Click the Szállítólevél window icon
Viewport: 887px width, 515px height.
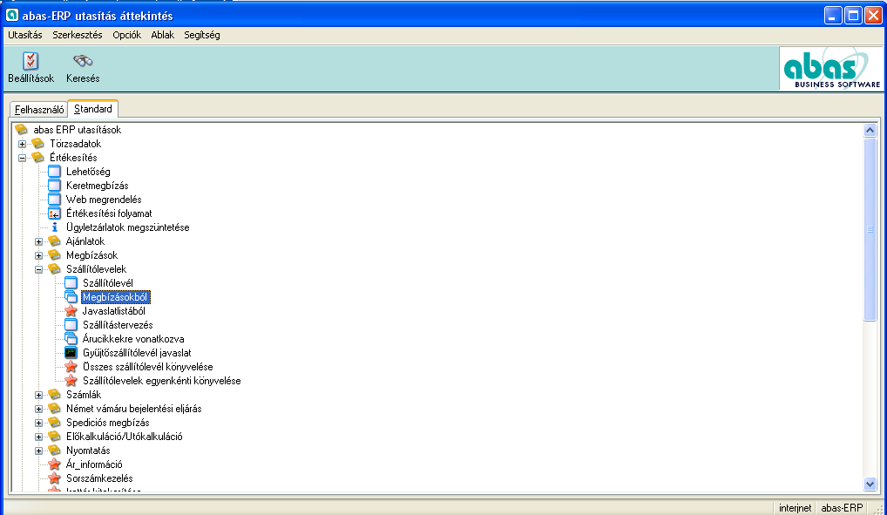[71, 283]
